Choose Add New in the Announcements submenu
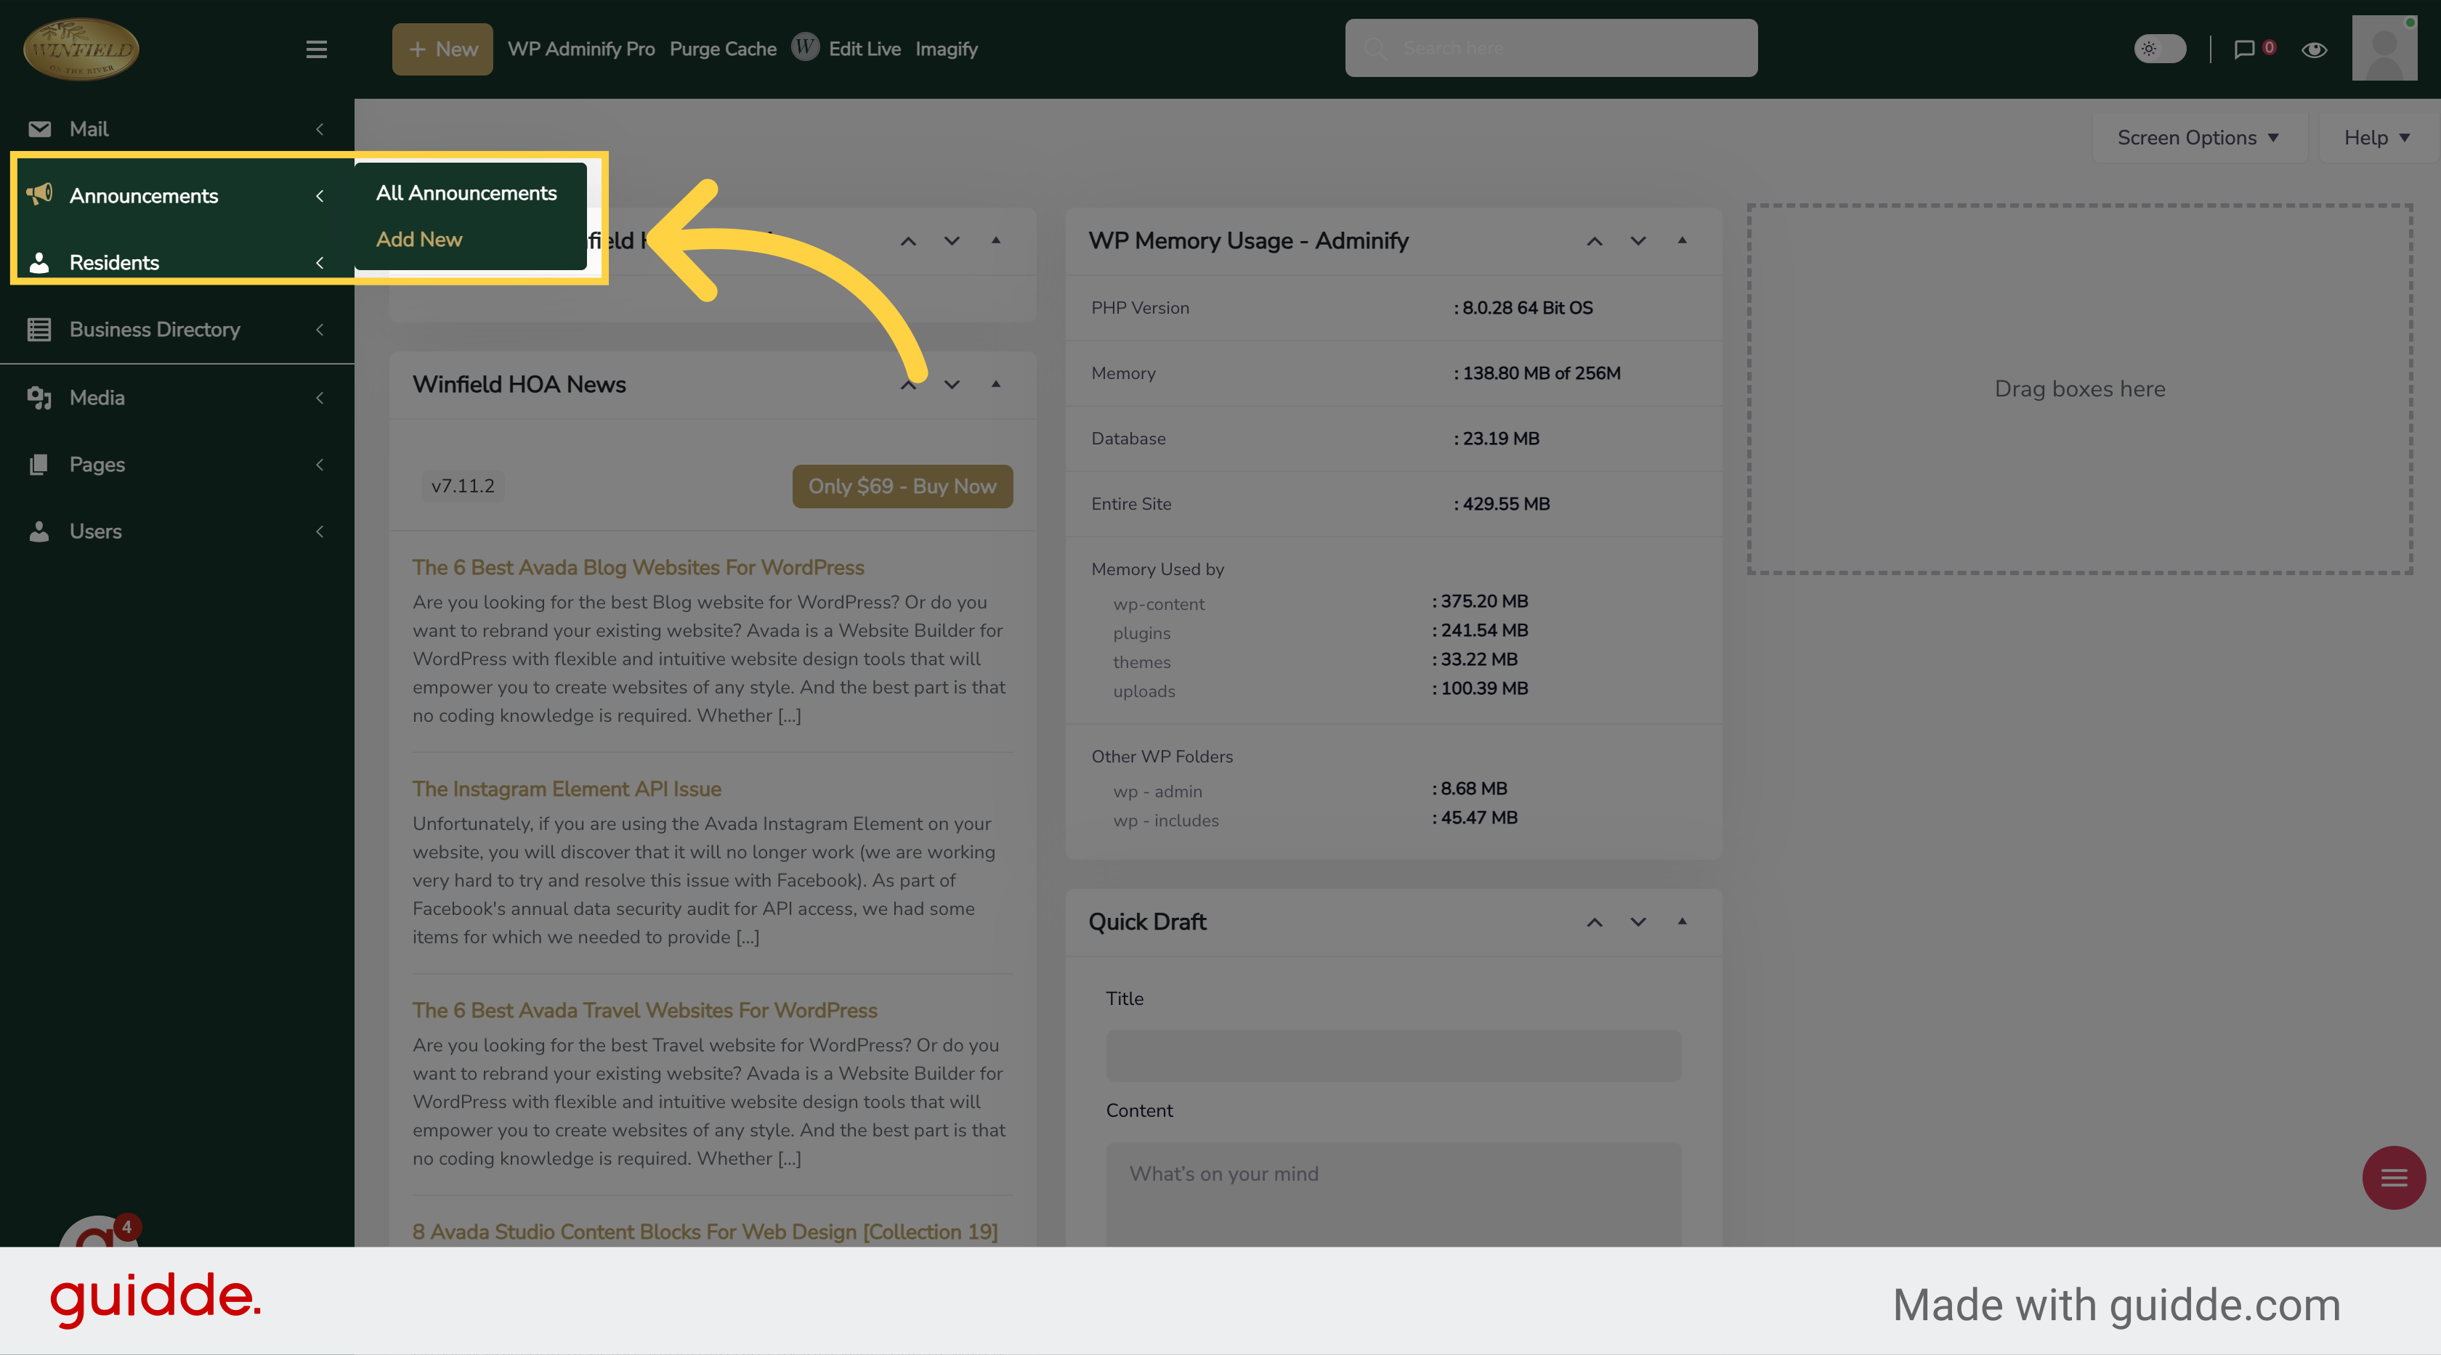The image size is (2441, 1355). click(x=419, y=240)
